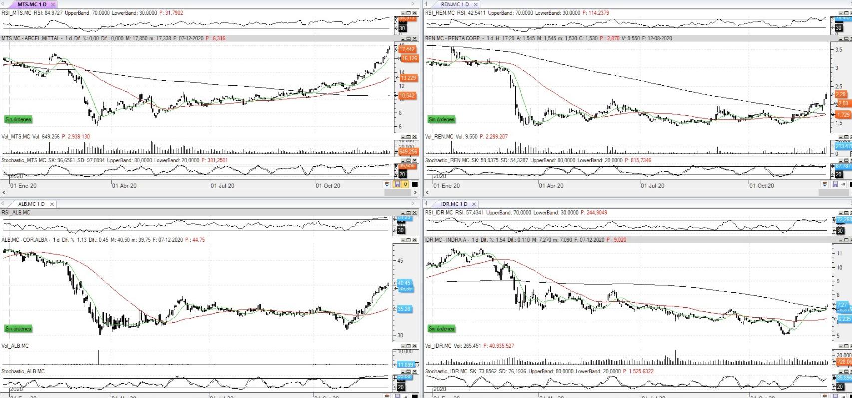The image size is (852, 398).
Task: Close the IDR.MC 1 D tab
Action: point(474,204)
